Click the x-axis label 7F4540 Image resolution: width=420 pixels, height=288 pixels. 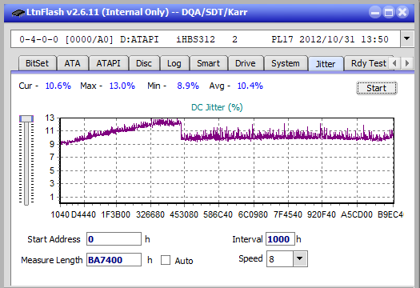(x=288, y=214)
